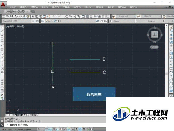Viewport: 174px width, 131px height.
Task: Select the Arc tool in draw toolbar
Action: pos(2,46)
